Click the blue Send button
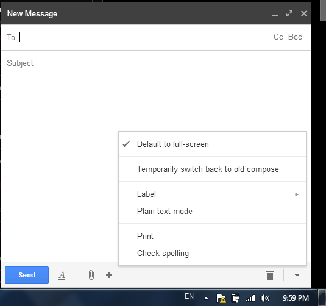326x306 pixels. [x=27, y=275]
